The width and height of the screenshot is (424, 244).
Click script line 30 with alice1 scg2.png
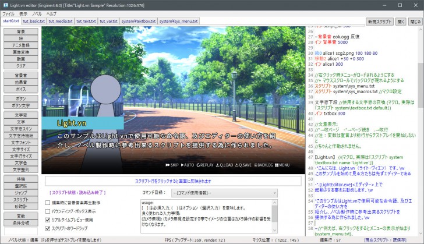click(346, 54)
